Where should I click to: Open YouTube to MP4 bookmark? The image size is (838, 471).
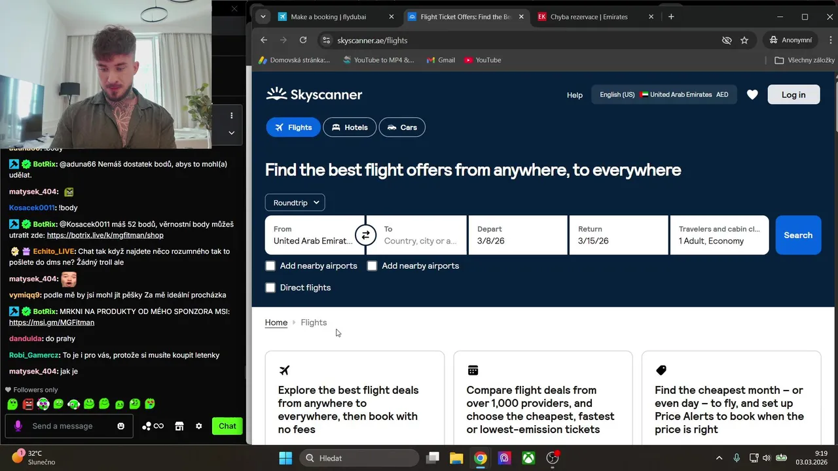tap(378, 60)
